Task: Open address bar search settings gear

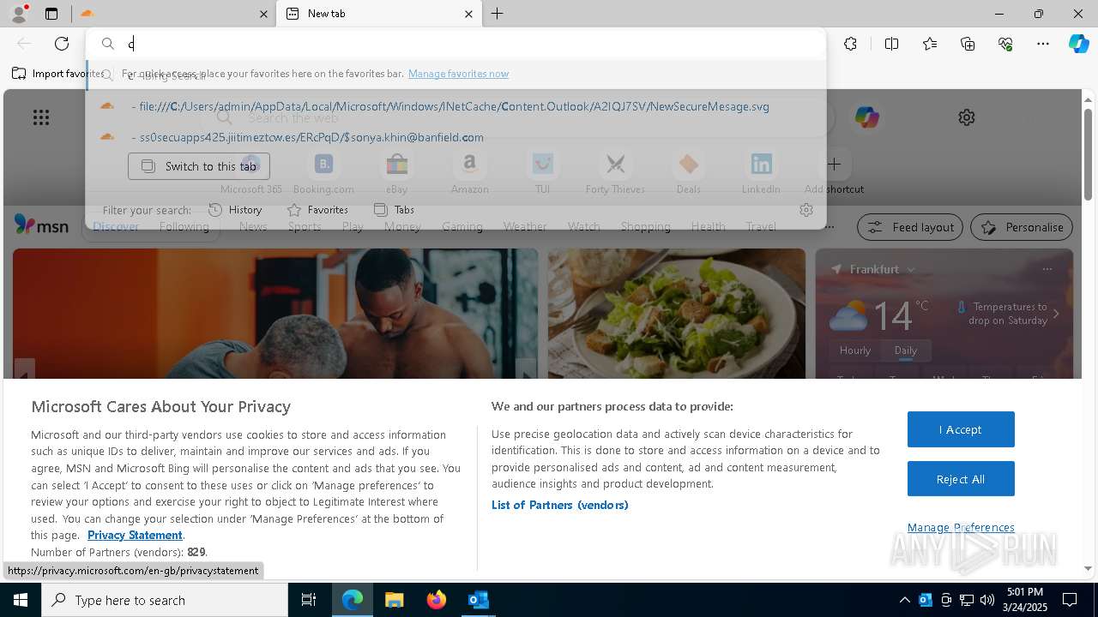Action: point(806,210)
